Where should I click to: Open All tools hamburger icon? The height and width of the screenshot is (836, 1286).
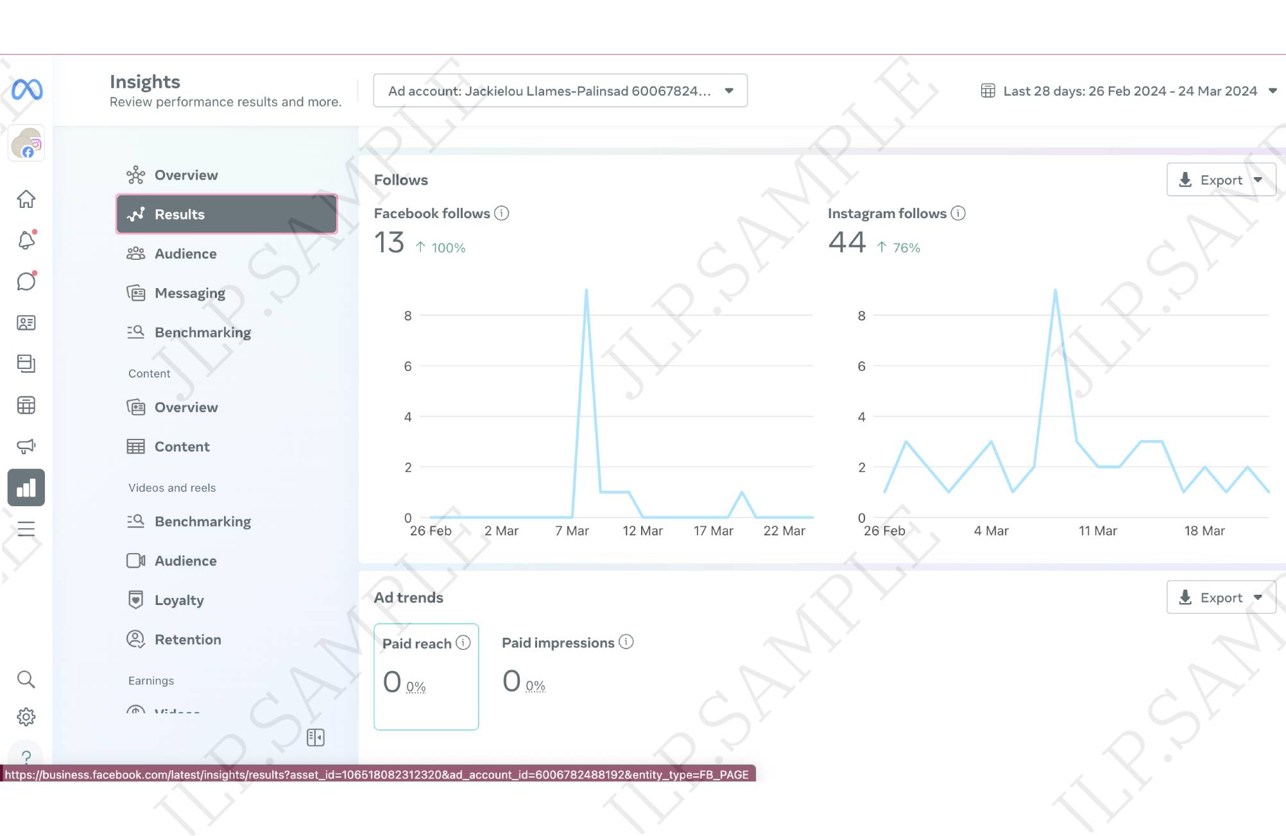26,529
